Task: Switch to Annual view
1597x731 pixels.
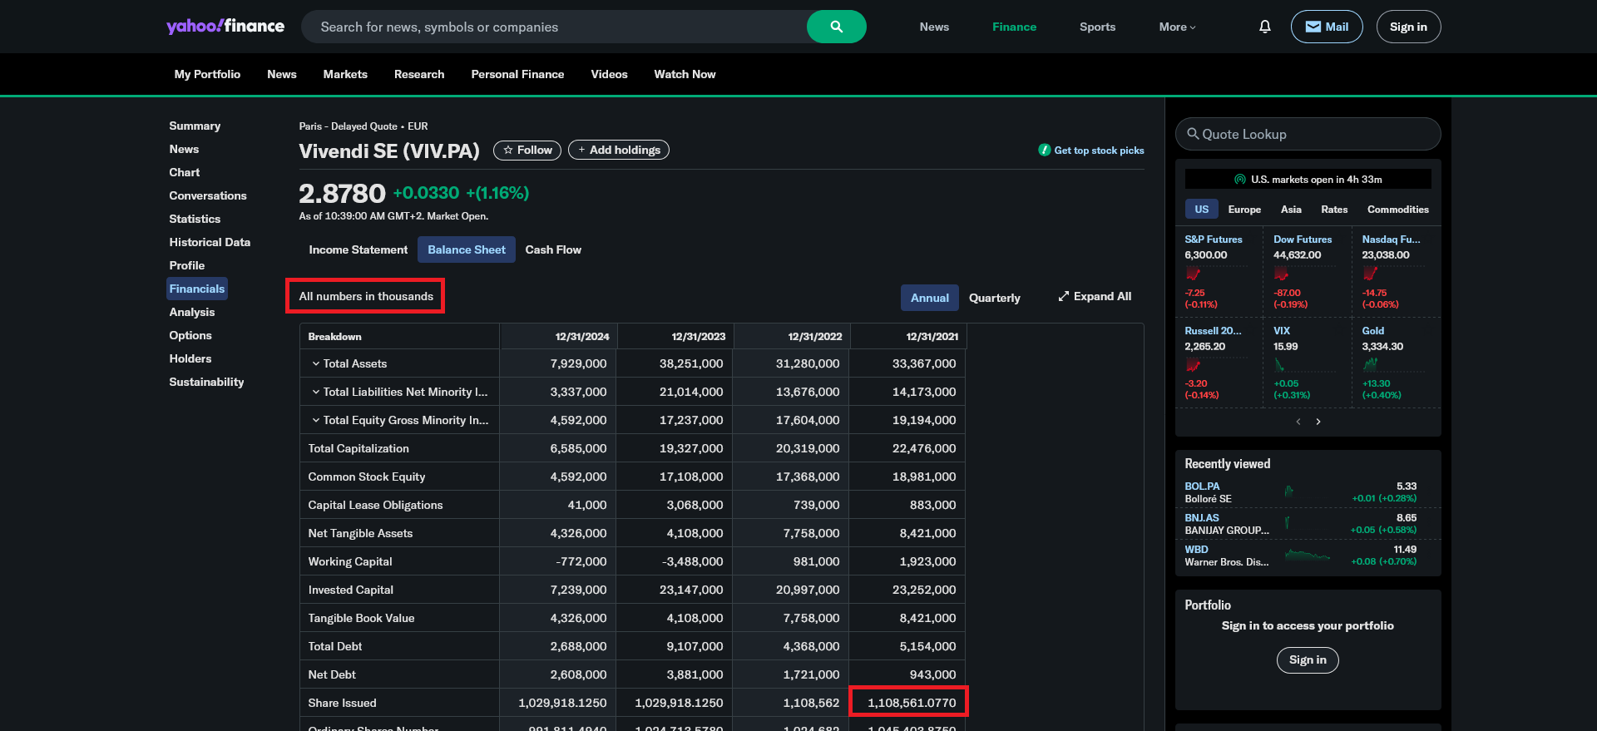Action: 930,298
